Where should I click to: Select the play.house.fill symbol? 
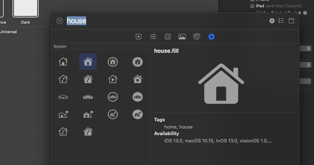click(x=138, y=79)
